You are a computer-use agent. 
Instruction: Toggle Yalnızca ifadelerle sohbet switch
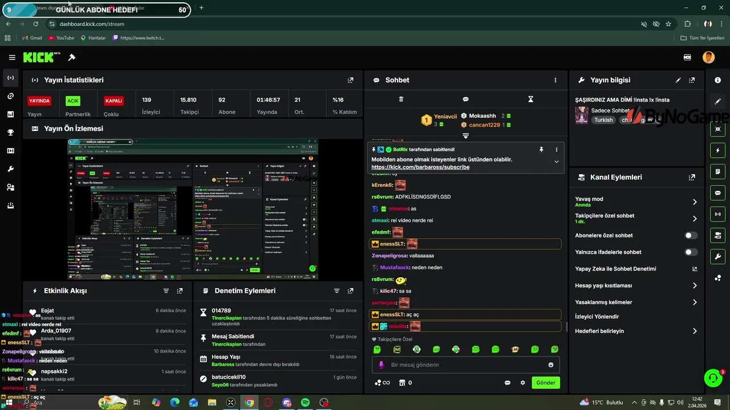pyautogui.click(x=691, y=252)
